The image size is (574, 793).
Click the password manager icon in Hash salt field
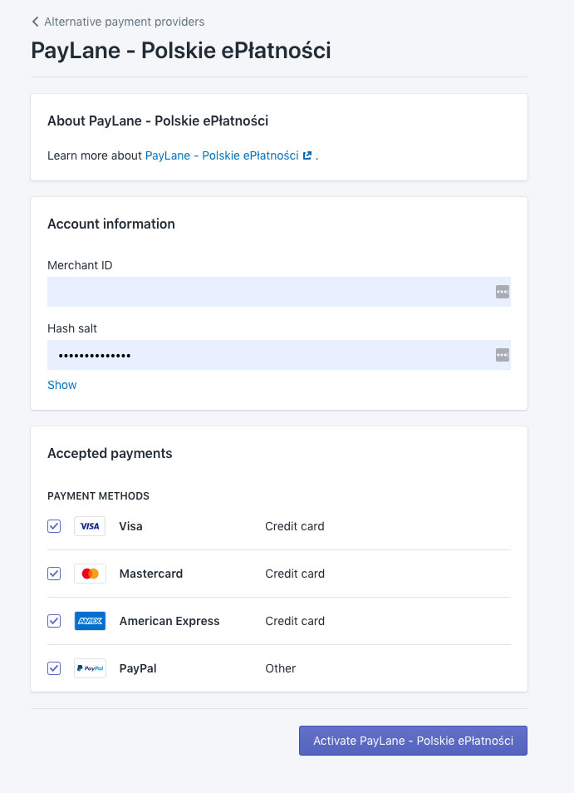[503, 355]
